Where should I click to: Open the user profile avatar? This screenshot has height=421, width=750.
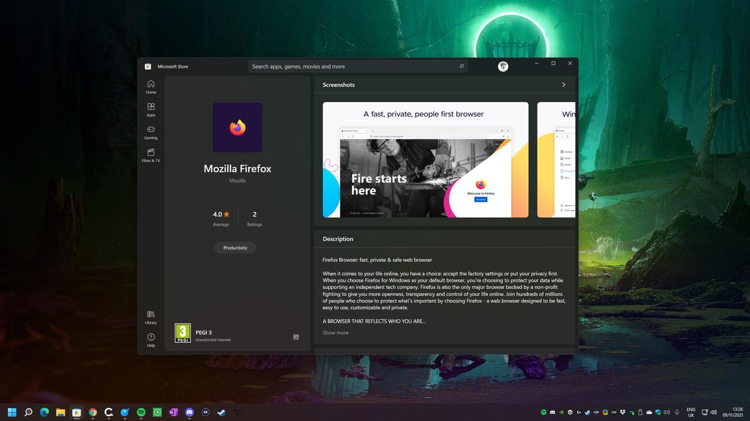pos(503,67)
